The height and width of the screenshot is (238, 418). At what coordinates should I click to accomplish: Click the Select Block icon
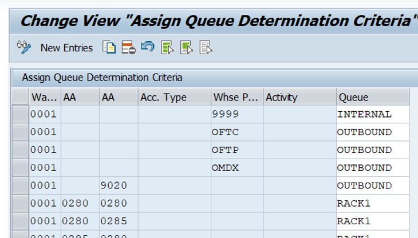[187, 48]
